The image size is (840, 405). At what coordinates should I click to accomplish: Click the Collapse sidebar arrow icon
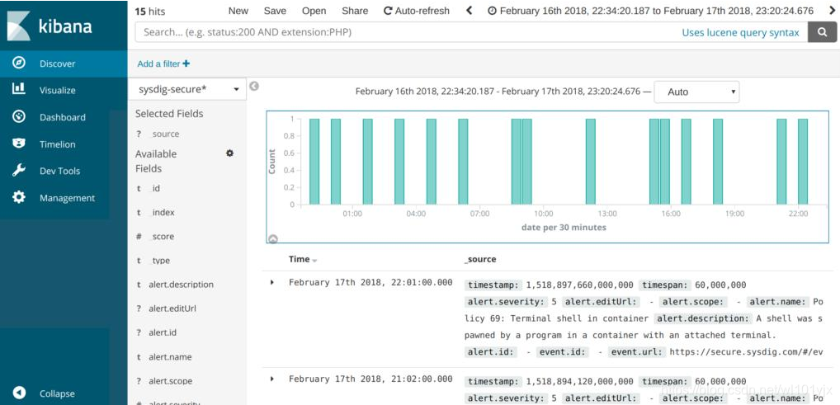coord(19,393)
